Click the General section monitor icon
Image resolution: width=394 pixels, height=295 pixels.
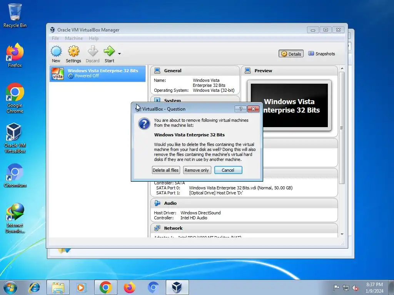point(157,71)
